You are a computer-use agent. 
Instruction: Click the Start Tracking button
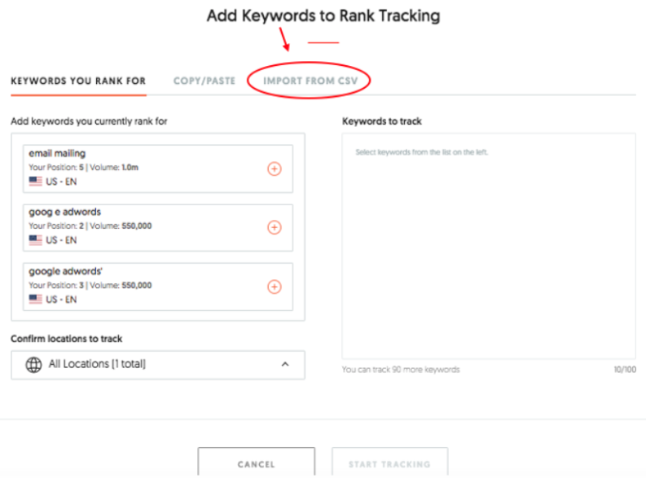click(389, 464)
